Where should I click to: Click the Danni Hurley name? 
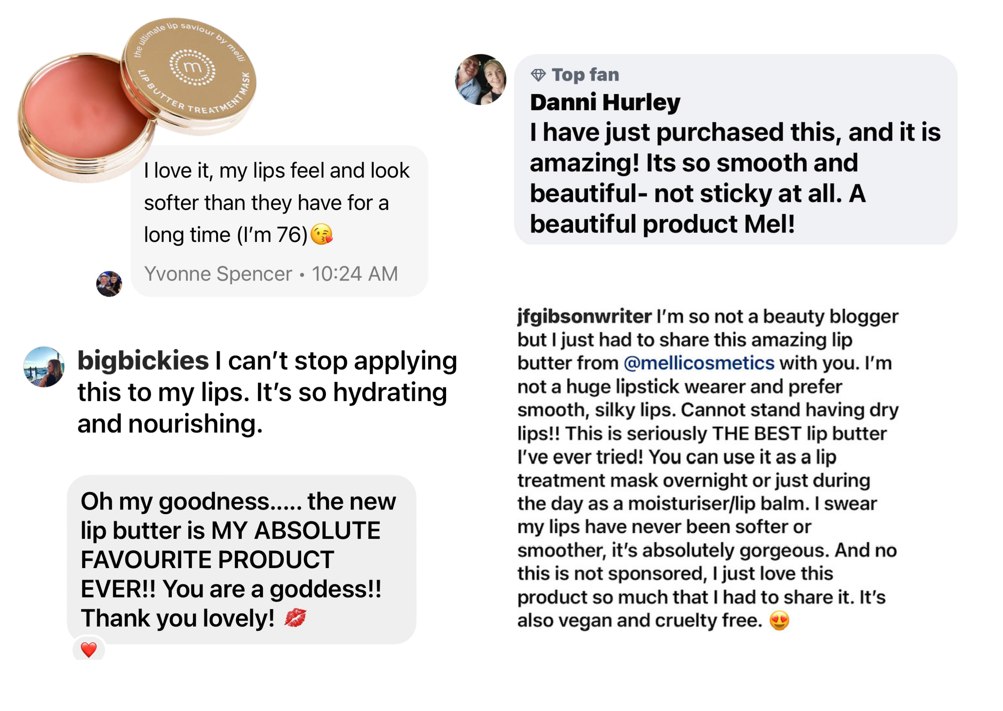click(x=605, y=102)
